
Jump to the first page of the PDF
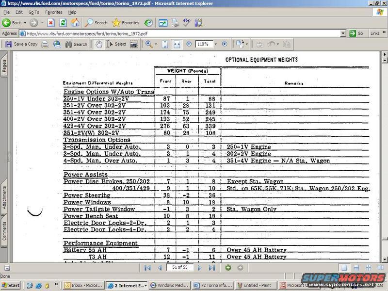(147, 268)
